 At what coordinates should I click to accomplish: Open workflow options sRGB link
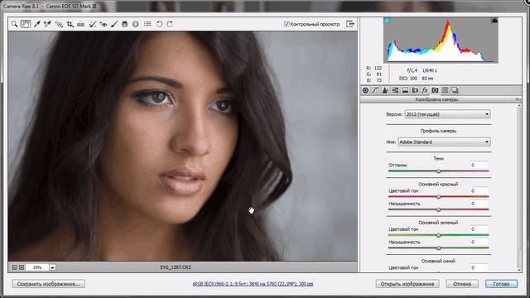tap(253, 284)
